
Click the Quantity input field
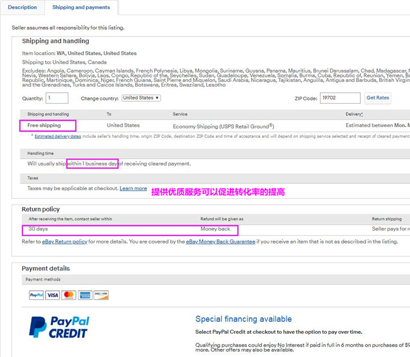(x=57, y=98)
